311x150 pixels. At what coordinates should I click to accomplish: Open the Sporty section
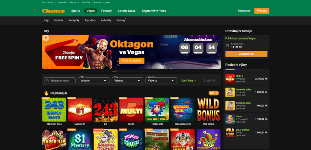[x=76, y=11]
